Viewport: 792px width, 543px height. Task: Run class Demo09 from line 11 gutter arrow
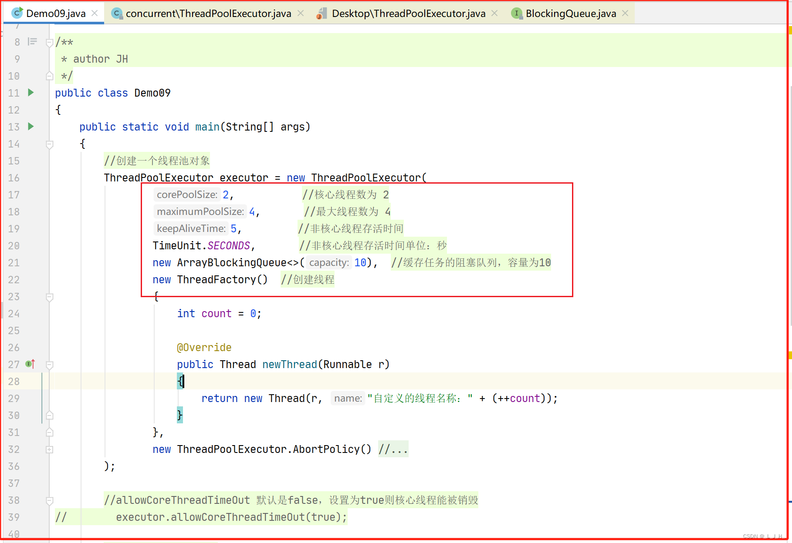click(31, 92)
